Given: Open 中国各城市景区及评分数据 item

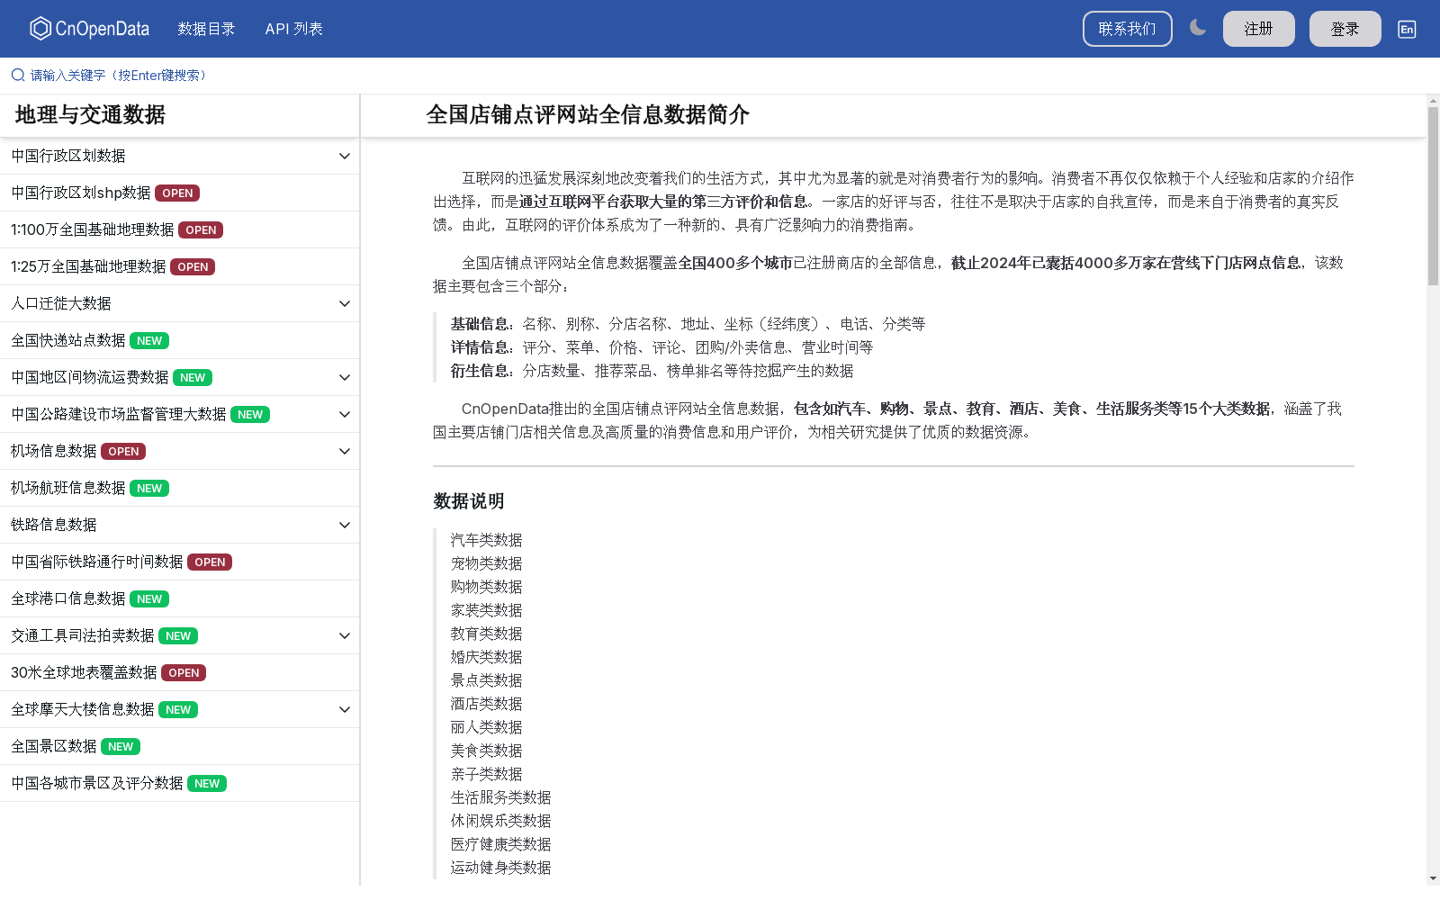Looking at the screenshot, I should 179,783.
